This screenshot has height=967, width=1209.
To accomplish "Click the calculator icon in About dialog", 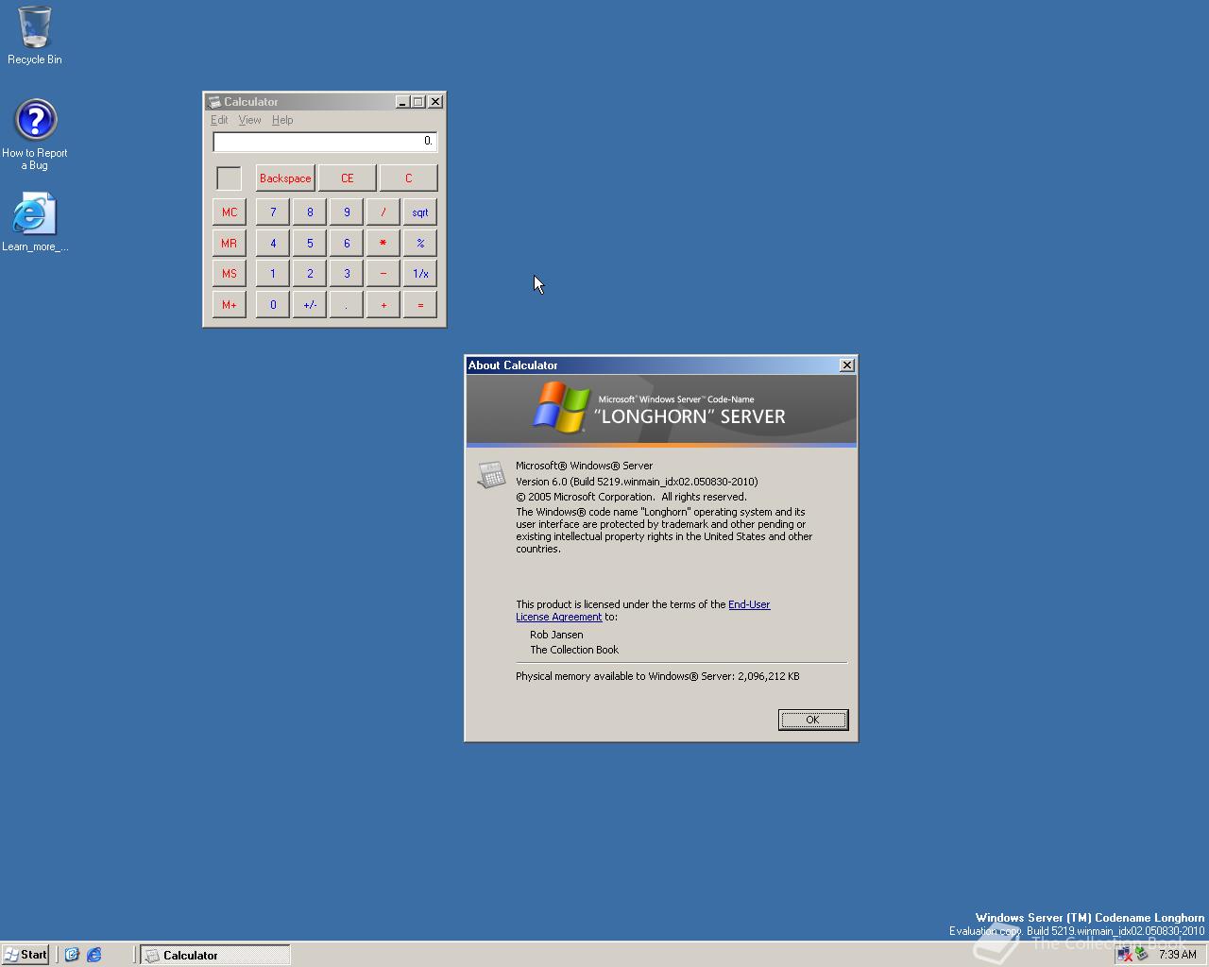I will [x=491, y=474].
